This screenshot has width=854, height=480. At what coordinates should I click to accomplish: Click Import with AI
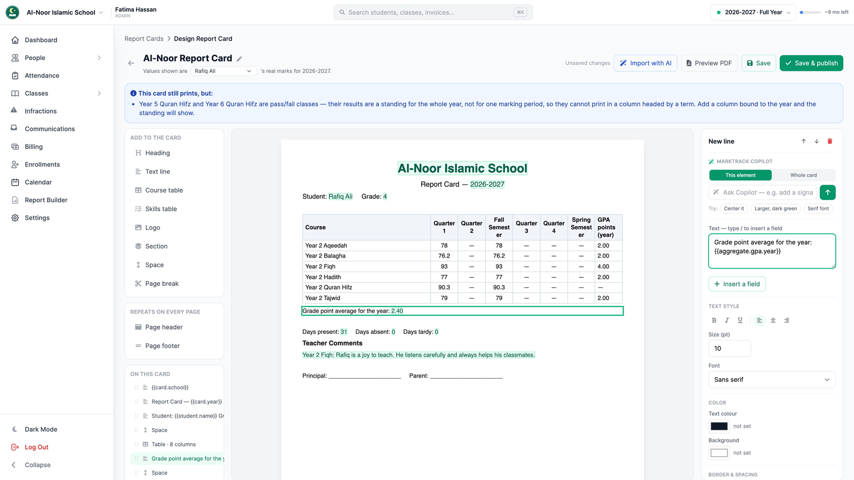pyautogui.click(x=645, y=63)
